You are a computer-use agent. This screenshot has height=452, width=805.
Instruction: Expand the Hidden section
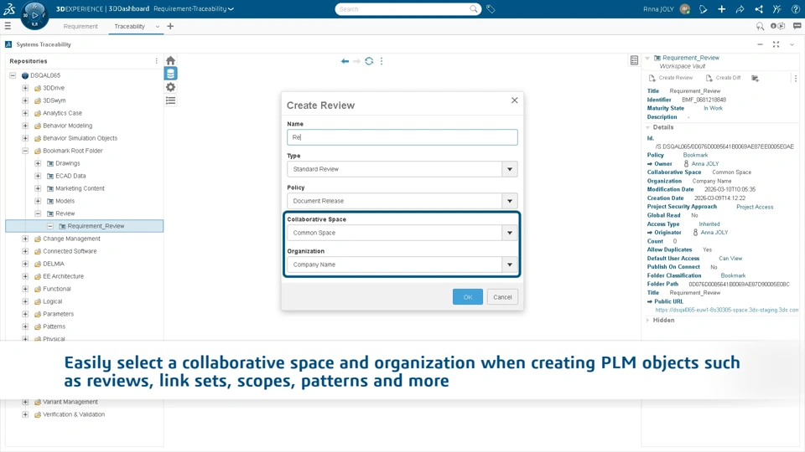[648, 320]
